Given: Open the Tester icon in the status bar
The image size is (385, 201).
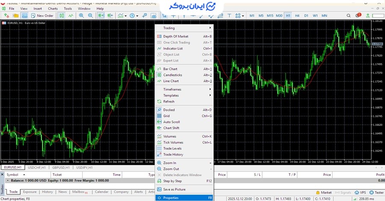Looking at the screenshot, I should point(376,192).
